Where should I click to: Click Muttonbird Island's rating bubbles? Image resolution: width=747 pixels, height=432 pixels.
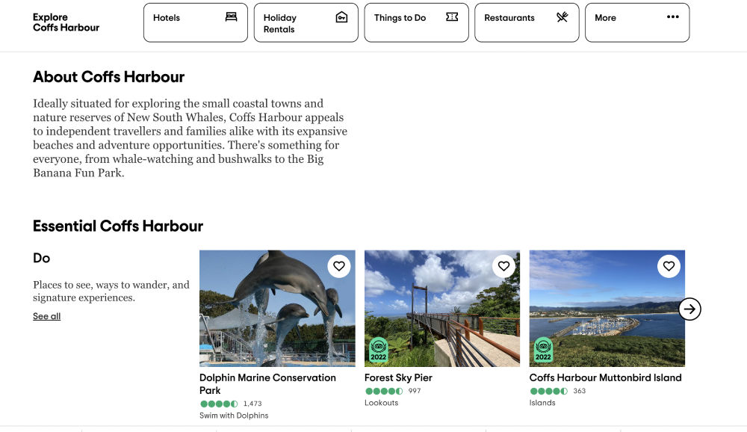549,391
